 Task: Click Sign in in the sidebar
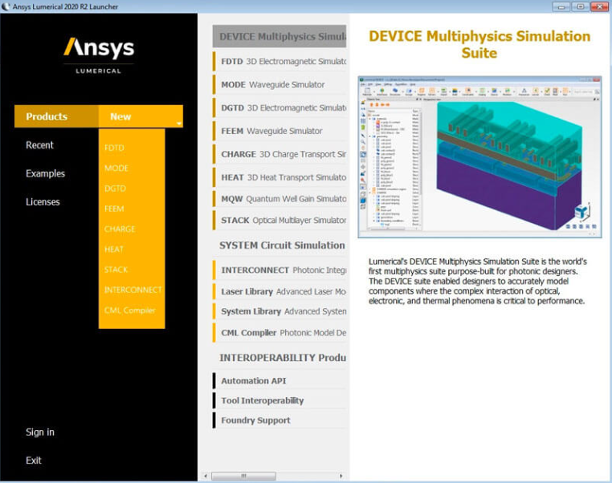tap(40, 432)
